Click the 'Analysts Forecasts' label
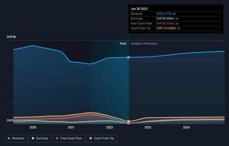Screen dimensions: 229x146 pos(144,43)
